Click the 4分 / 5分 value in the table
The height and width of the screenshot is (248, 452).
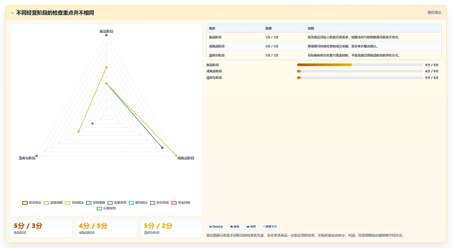[x=272, y=46]
